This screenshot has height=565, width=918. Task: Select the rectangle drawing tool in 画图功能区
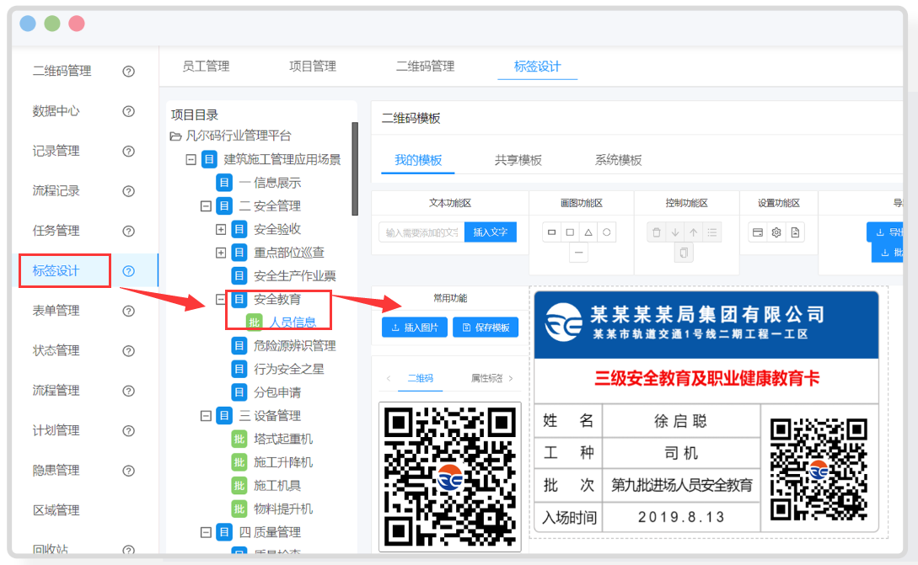pos(552,232)
